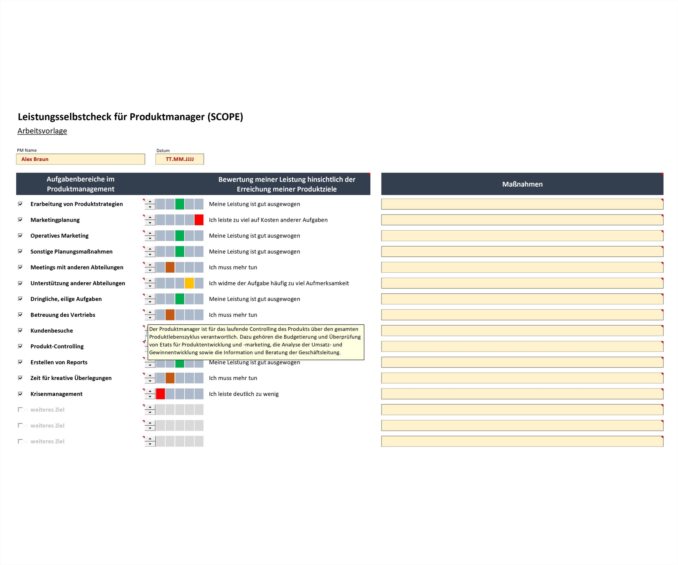Click the Krisenmanagement spinner up arrow
Image resolution: width=678 pixels, height=565 pixels.
pos(150,392)
